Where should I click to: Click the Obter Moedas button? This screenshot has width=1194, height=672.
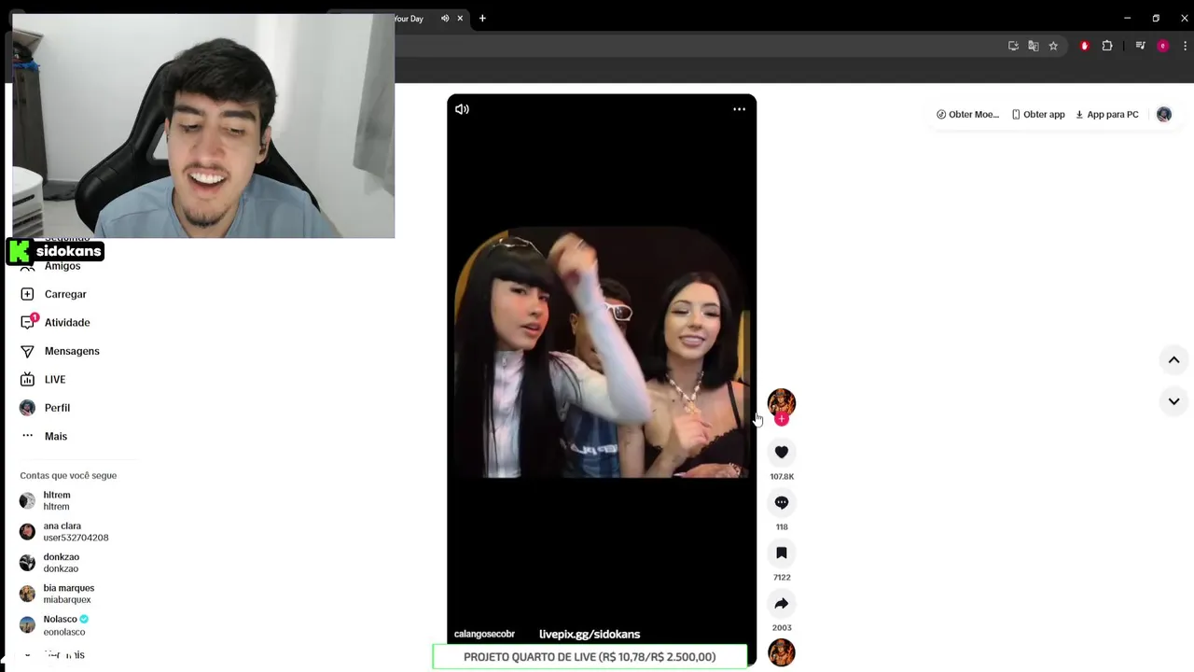[x=967, y=114]
